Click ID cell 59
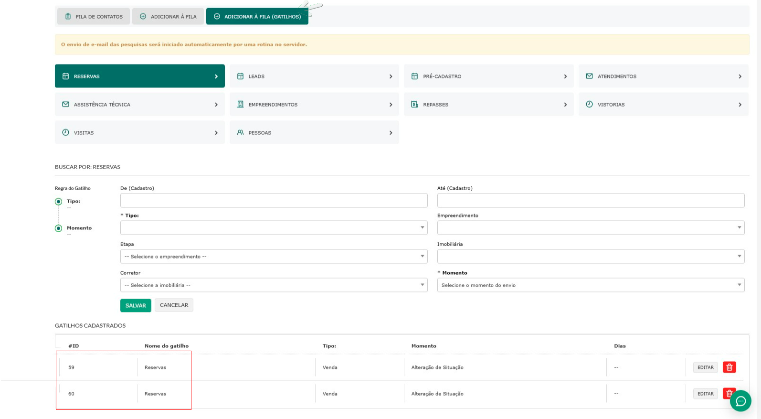761x419 pixels. (71, 367)
